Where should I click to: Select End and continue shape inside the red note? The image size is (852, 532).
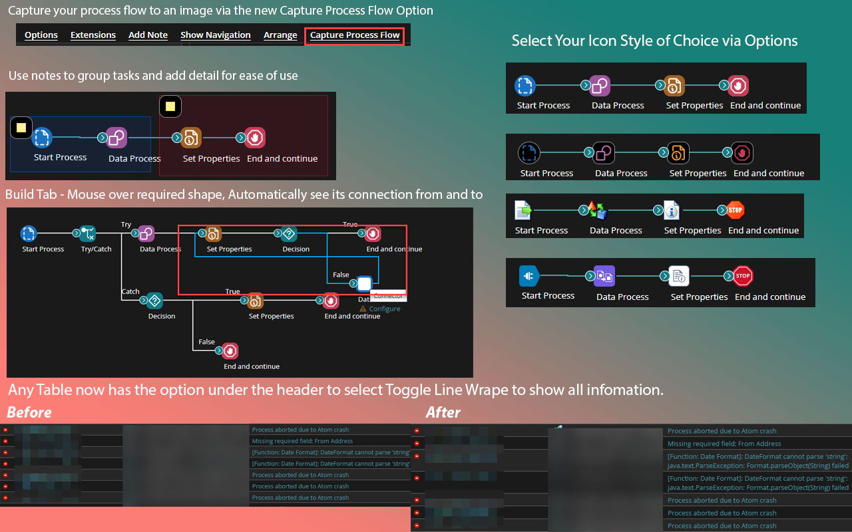[x=255, y=138]
